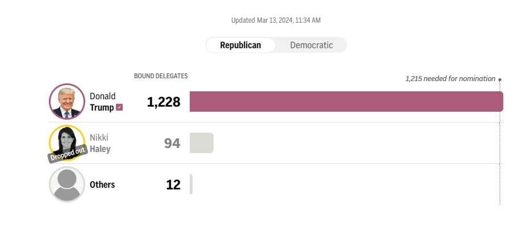Select the Republican tab

[240, 45]
